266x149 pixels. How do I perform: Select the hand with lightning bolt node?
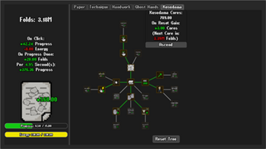point(102,89)
